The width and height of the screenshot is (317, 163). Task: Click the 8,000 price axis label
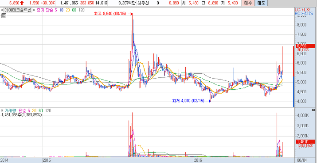pyautogui.click(x=301, y=25)
